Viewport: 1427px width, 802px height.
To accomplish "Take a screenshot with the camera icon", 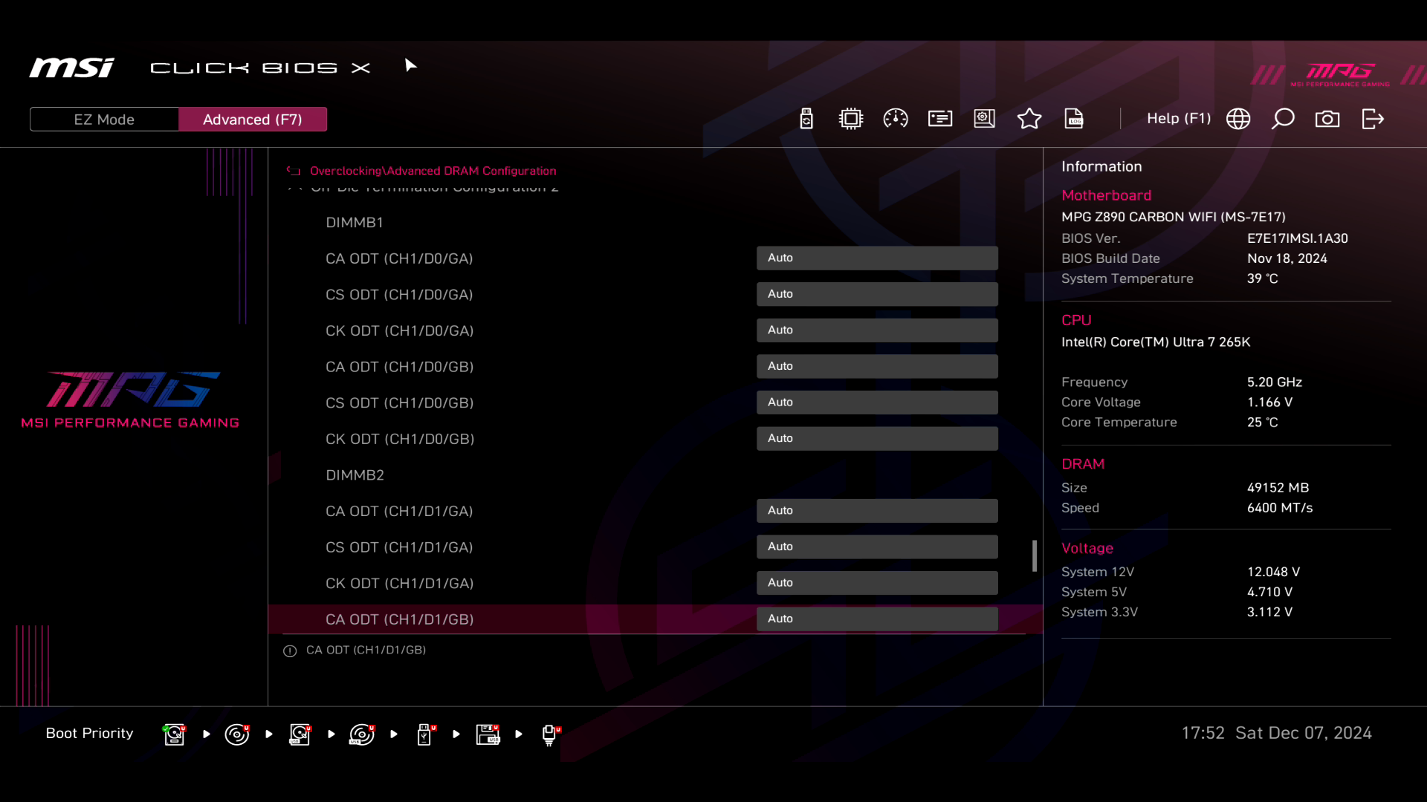I will pyautogui.click(x=1327, y=119).
